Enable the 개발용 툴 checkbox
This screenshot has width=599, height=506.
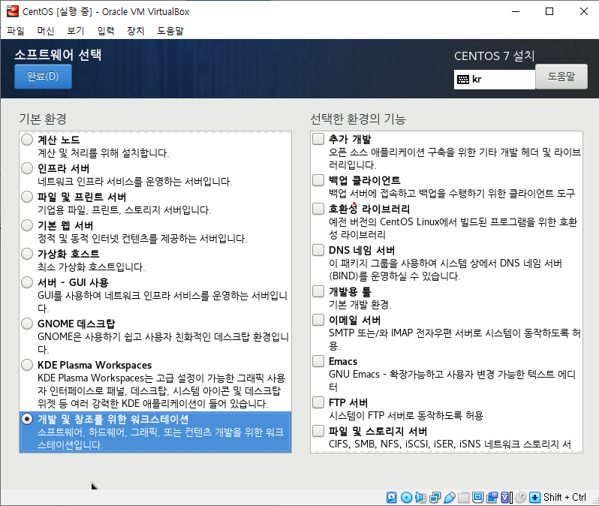click(x=318, y=291)
